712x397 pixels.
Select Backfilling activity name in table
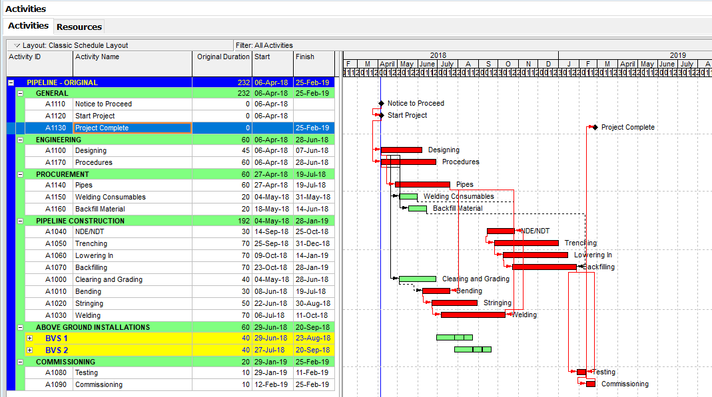pos(91,268)
